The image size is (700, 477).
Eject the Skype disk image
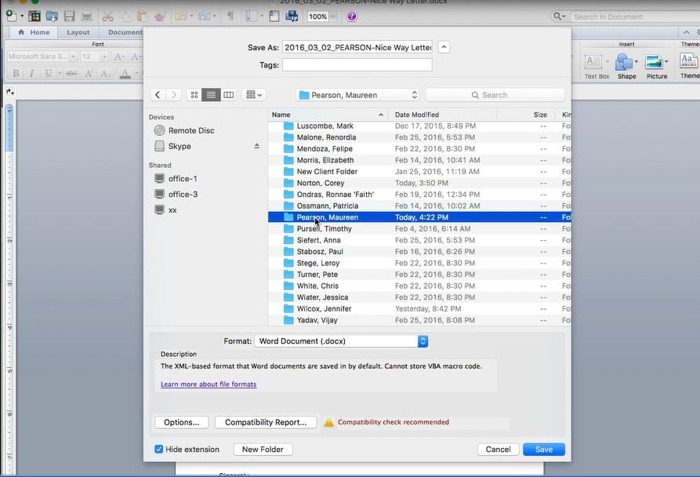[x=256, y=147]
